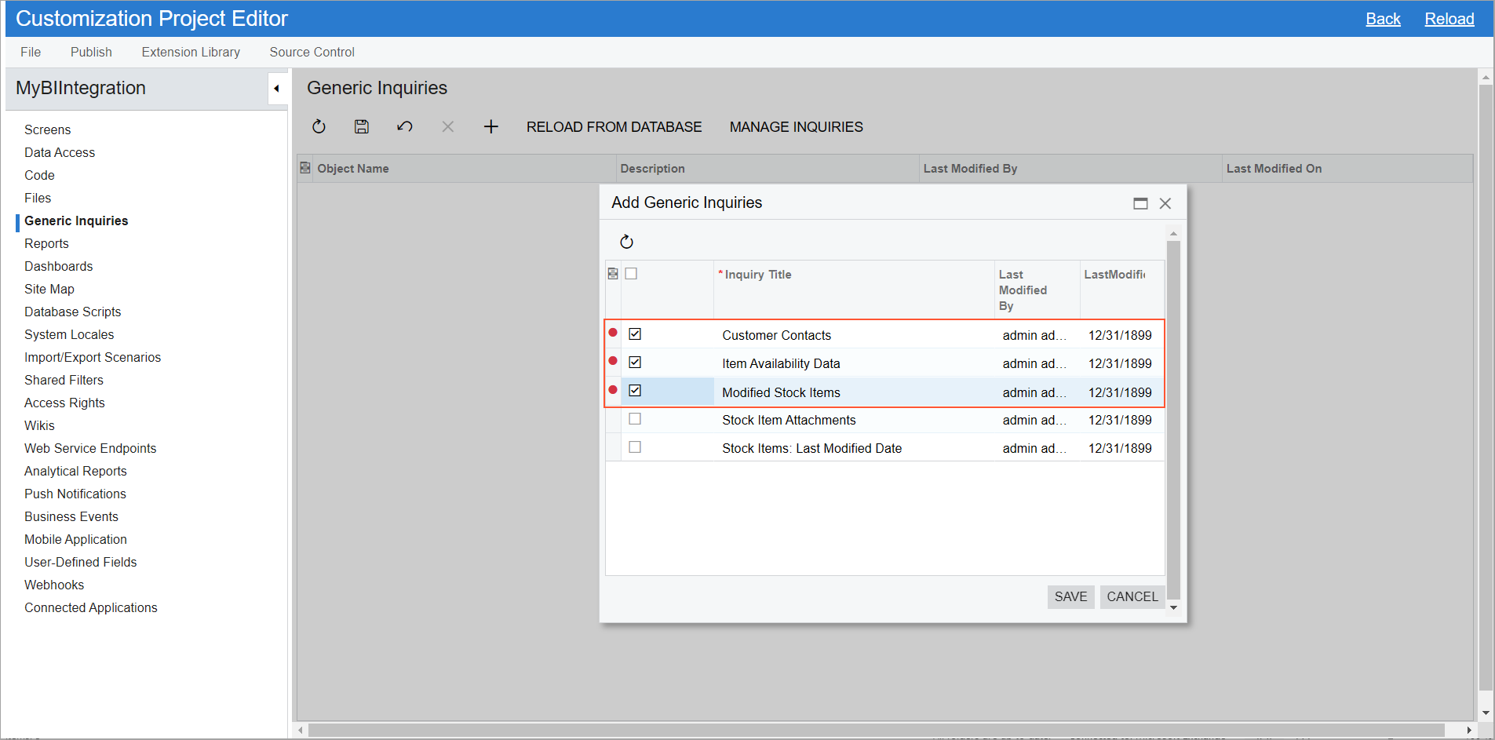1495x740 pixels.
Task: Open the File menu
Action: [x=31, y=52]
